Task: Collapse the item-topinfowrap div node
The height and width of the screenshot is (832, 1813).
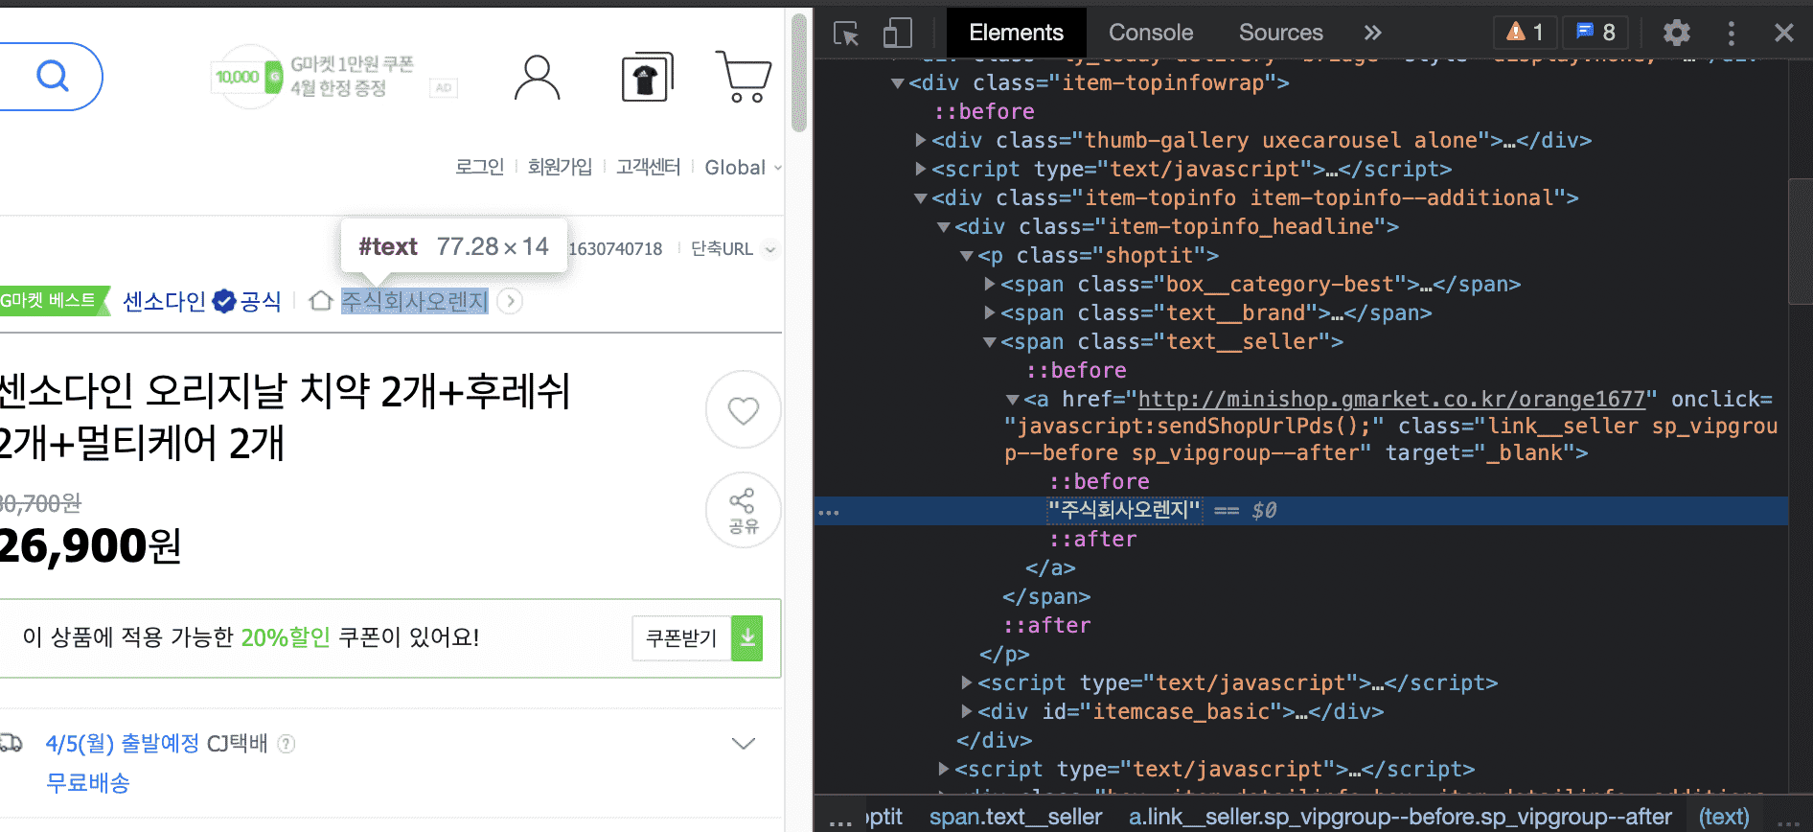Action: click(897, 83)
